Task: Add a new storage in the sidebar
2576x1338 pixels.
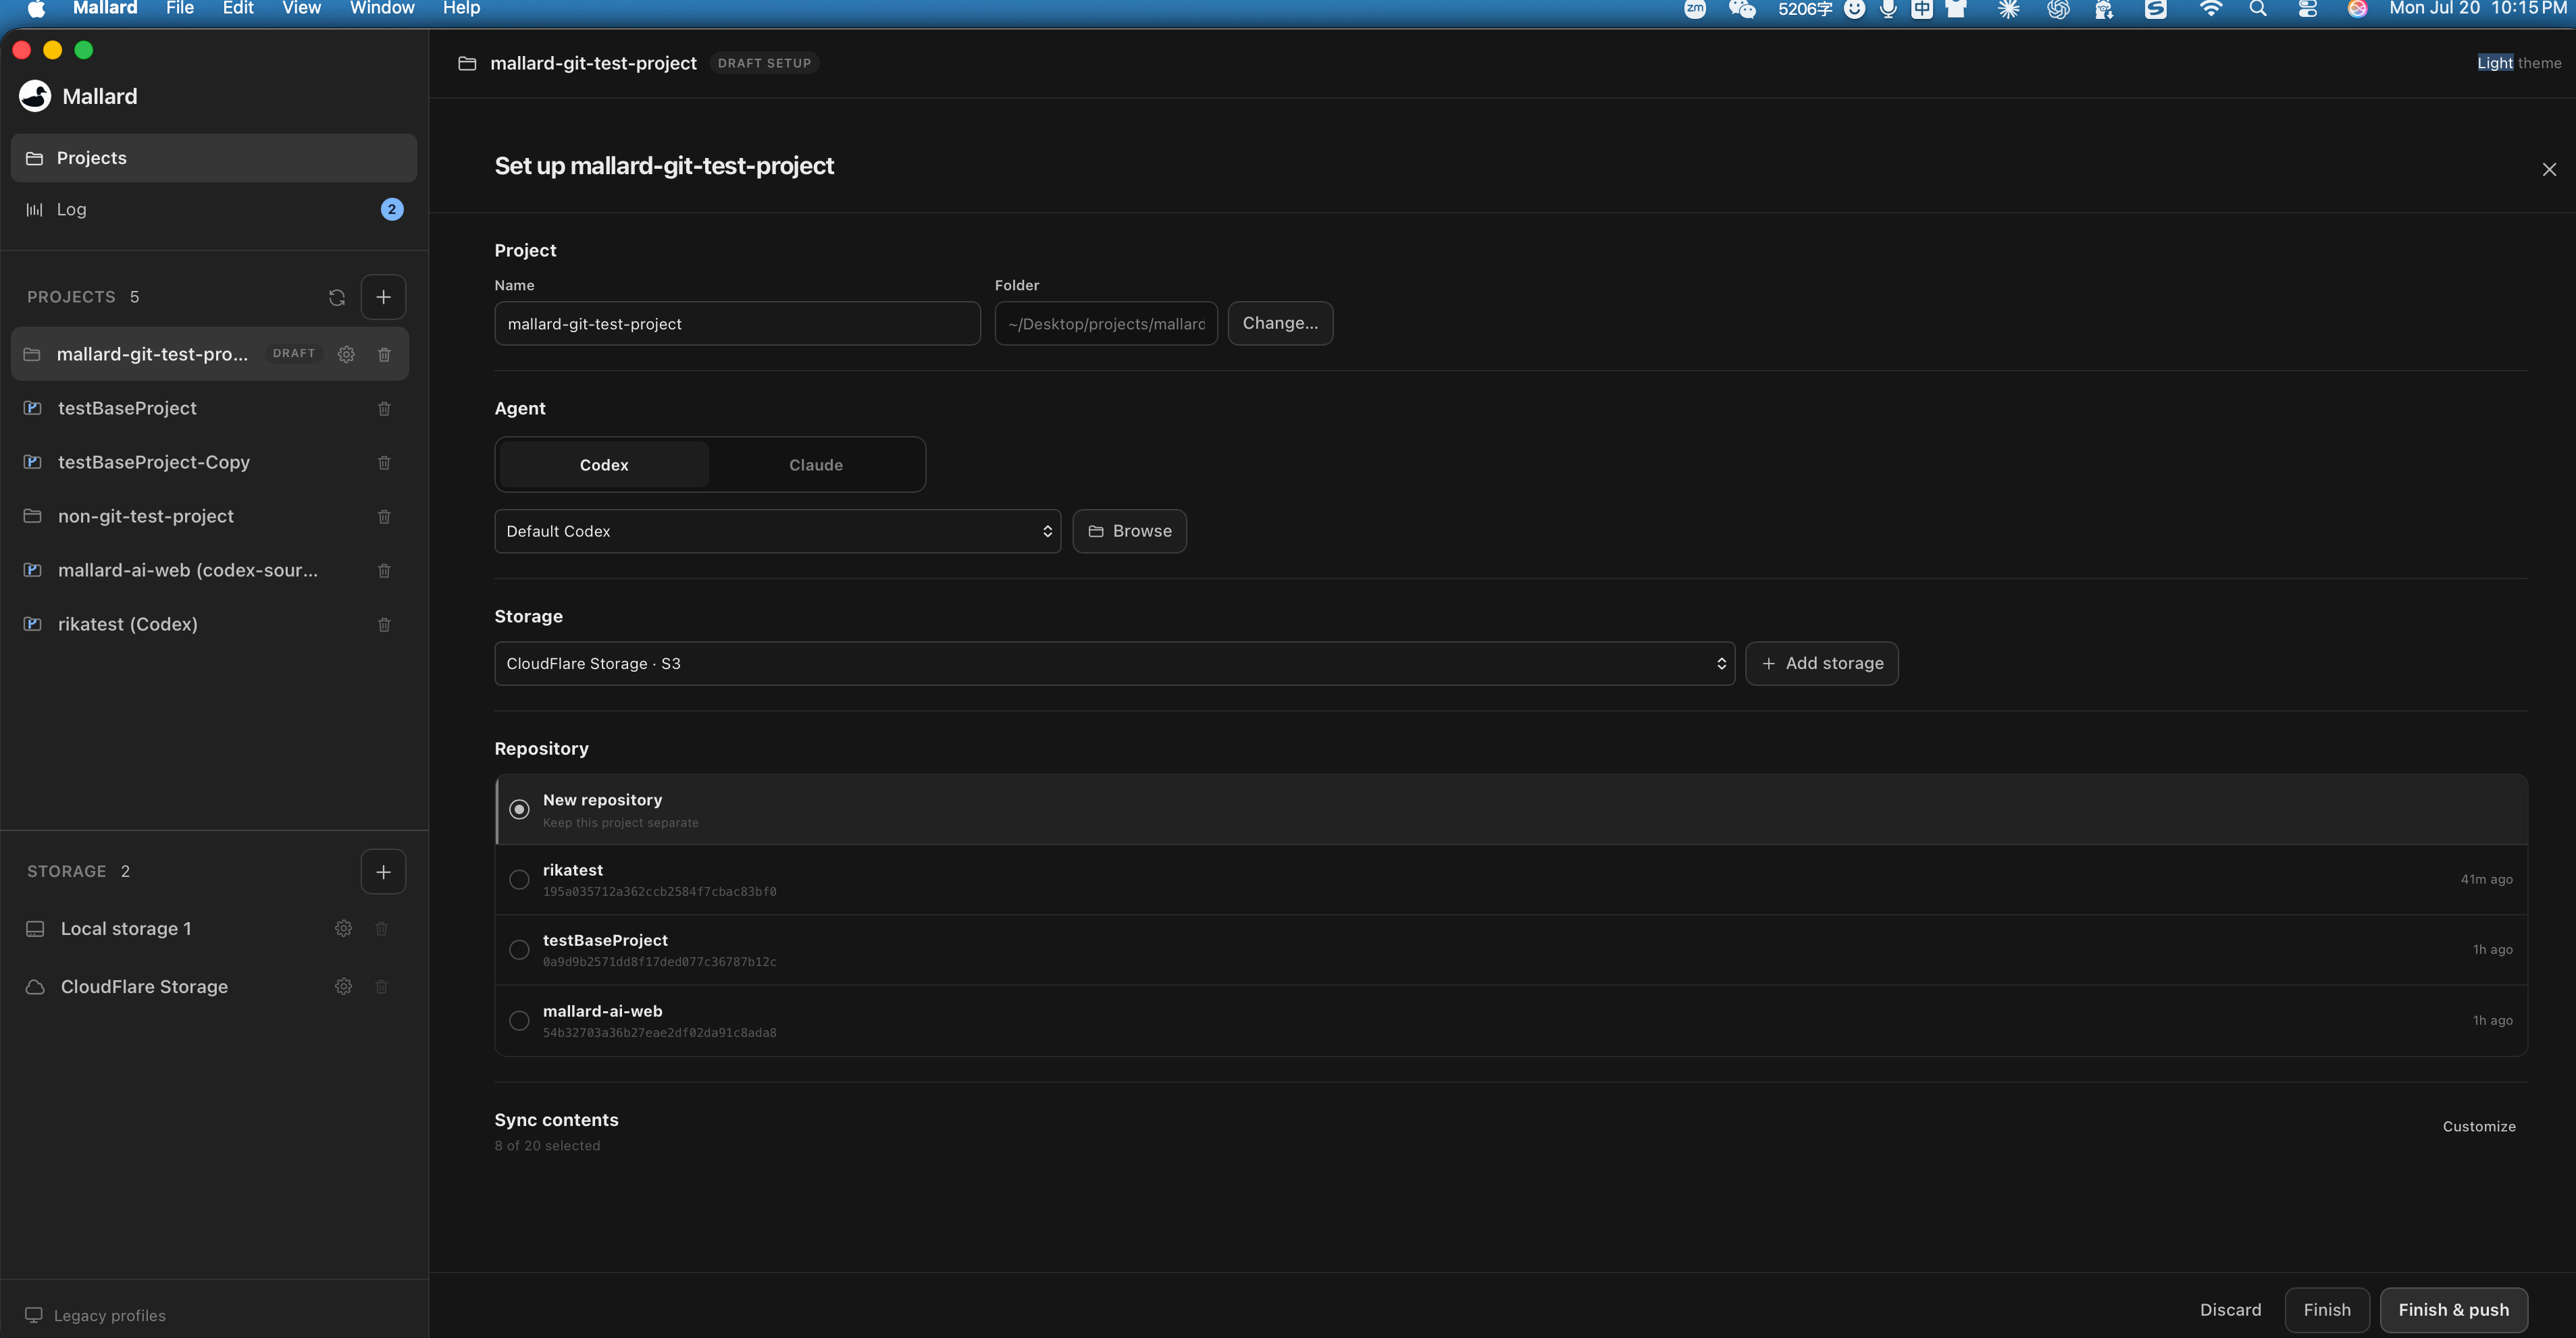Action: coord(383,872)
